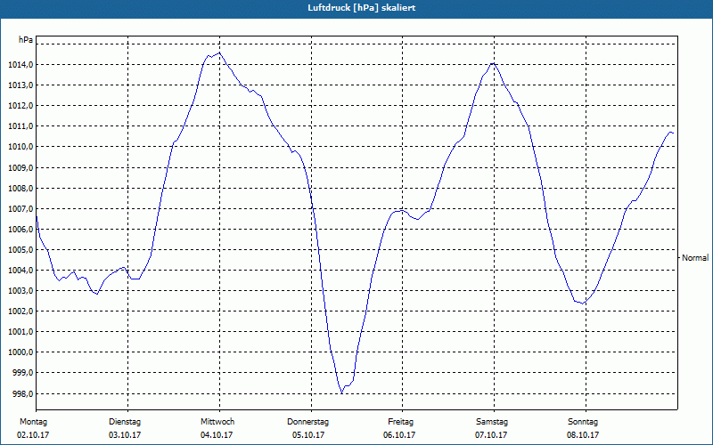
Task: Select the 03.10.17 date label
Action: [125, 435]
